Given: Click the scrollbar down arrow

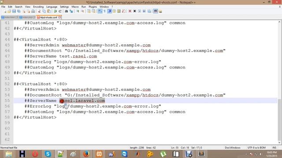Looking at the screenshot, I should click(279, 143).
